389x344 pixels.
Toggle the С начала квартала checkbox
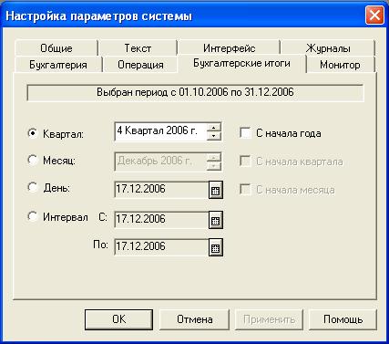pyautogui.click(x=245, y=162)
